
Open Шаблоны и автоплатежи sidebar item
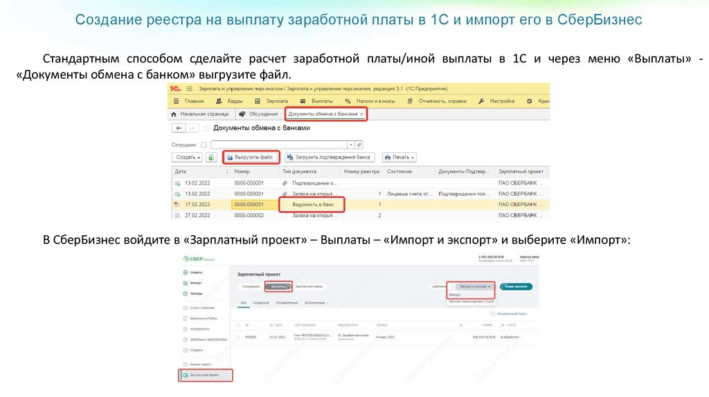(205, 340)
